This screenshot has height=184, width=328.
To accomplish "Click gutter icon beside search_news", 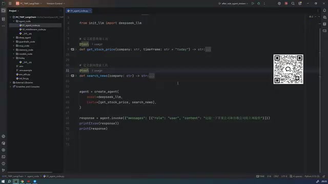I will point(72,76).
